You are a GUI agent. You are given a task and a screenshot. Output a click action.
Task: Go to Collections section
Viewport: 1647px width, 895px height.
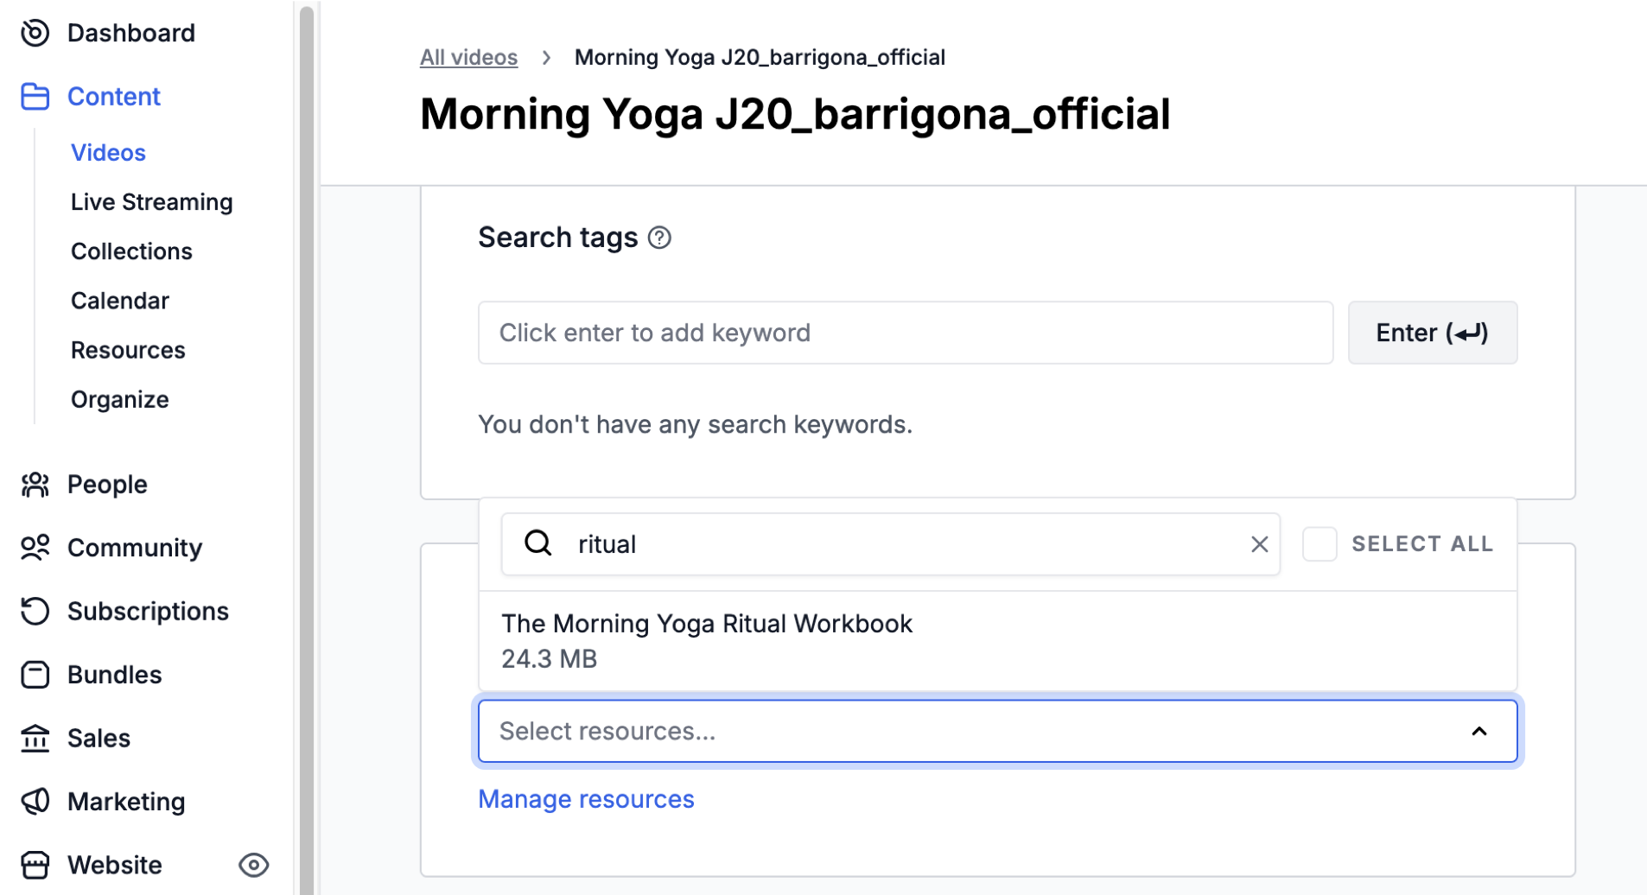tap(131, 251)
